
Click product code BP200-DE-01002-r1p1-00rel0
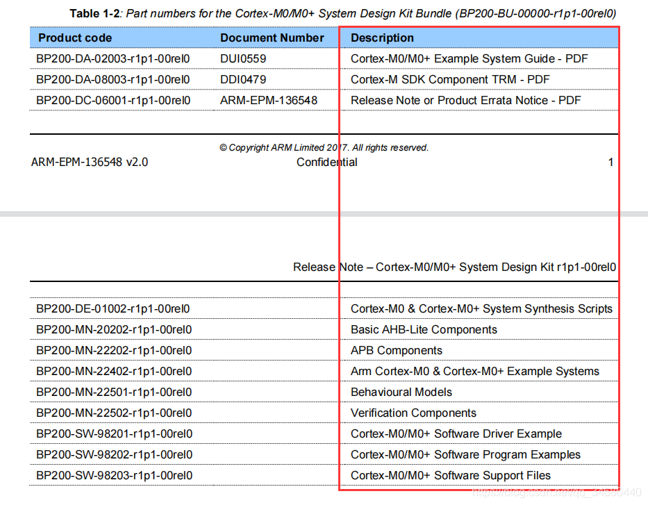click(x=113, y=308)
